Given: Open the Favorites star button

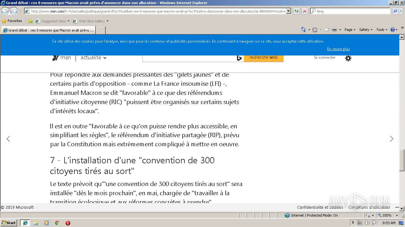Looking at the screenshot, I should tap(12, 21).
